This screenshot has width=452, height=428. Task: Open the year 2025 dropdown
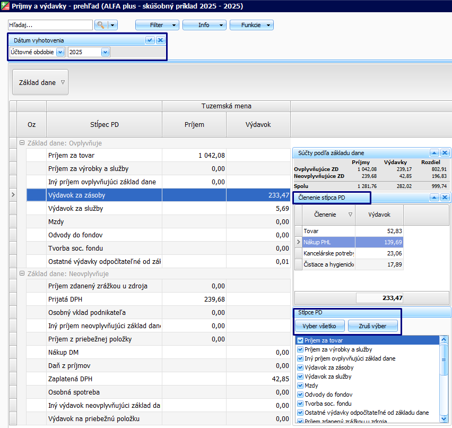click(x=105, y=52)
